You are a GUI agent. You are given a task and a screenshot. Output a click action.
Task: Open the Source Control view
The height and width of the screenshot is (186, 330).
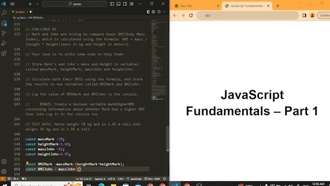(x=4, y=33)
